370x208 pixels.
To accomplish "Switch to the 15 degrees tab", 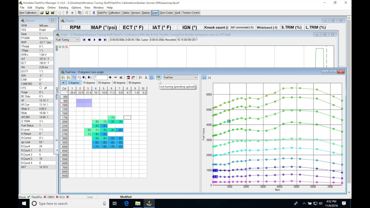I will click(x=89, y=83).
